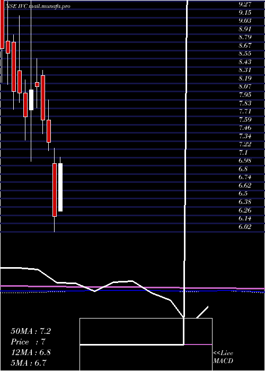
Task: Click the 9.15 price axis label
Action: tap(245, 12)
